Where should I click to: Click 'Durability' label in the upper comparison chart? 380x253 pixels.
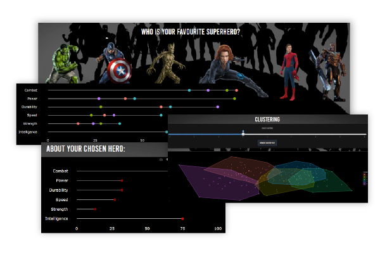pyautogui.click(x=29, y=107)
